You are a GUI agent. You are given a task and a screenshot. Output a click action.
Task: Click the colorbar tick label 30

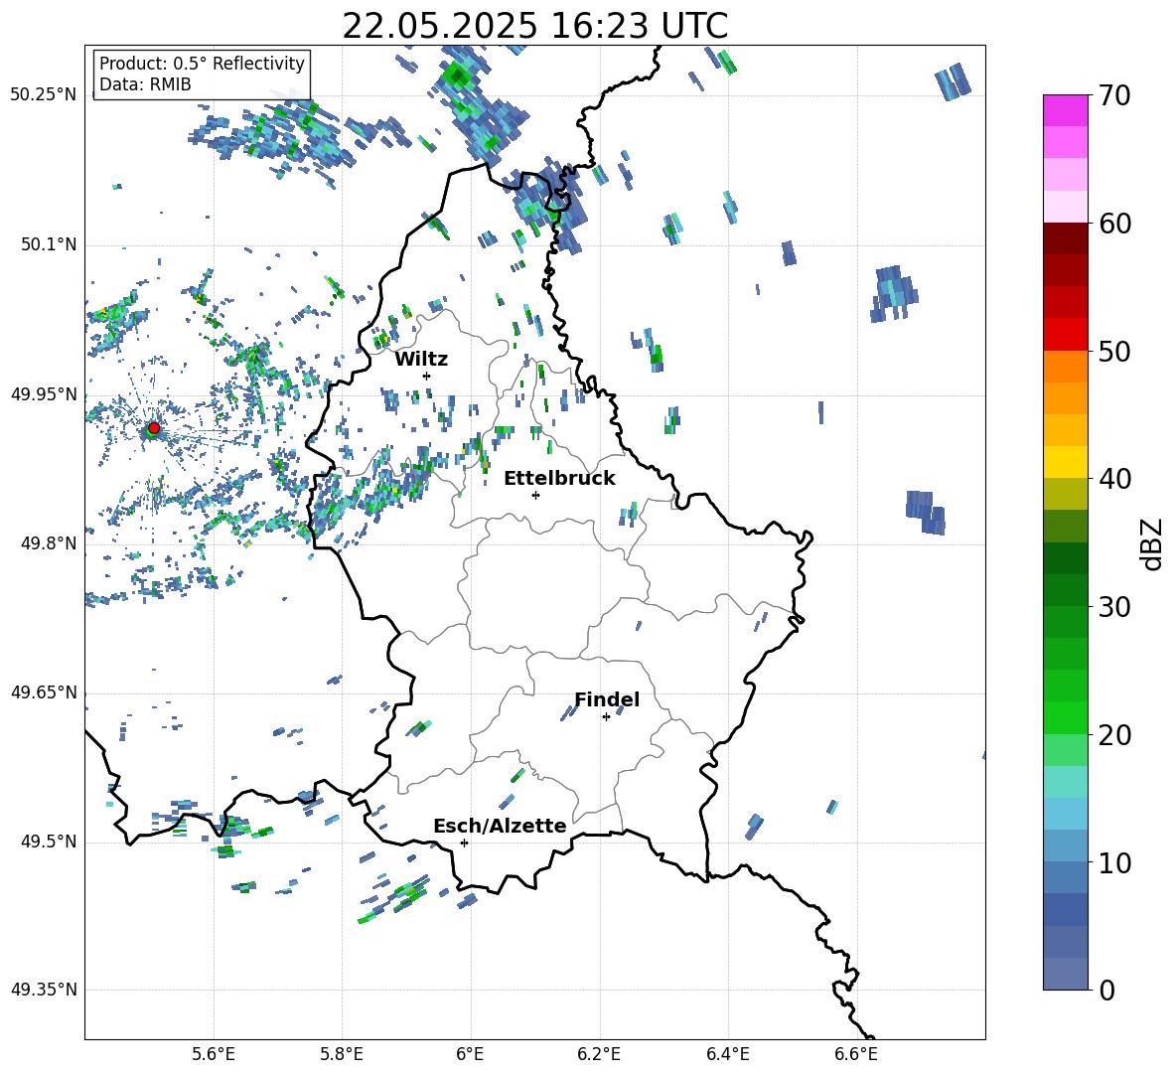1114,607
